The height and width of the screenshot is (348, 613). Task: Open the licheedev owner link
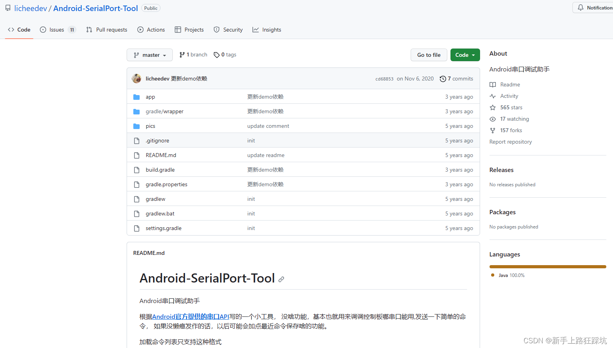click(31, 8)
